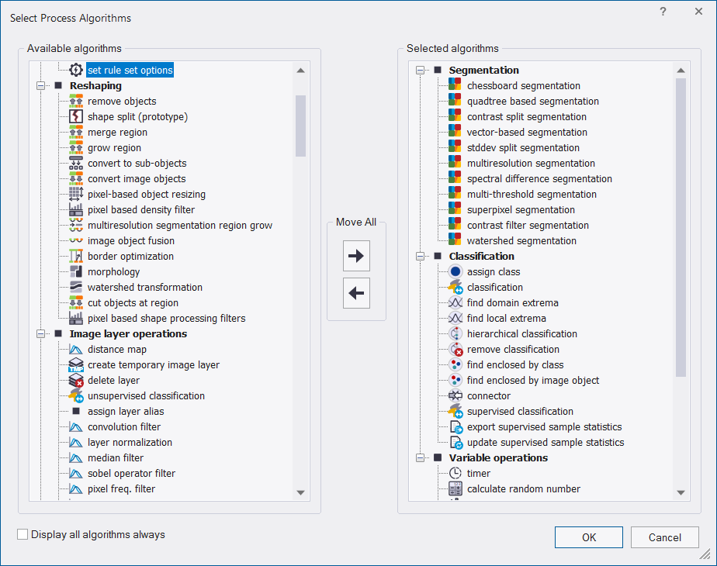This screenshot has width=717, height=566.
Task: Select the timer clock icon
Action: coord(455,473)
